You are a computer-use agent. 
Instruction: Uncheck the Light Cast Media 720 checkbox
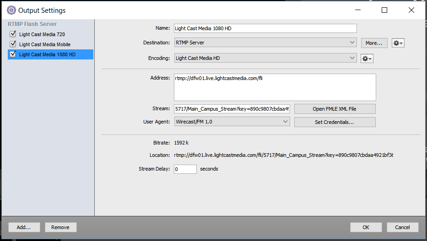coord(13,34)
